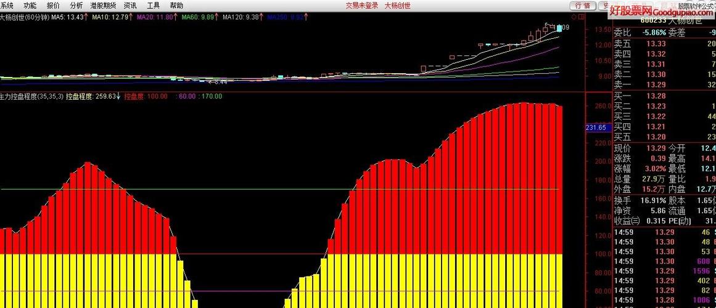Viewport: 716px width, 308px height.
Task: Select the tick row with volume 402
Action: [664, 281]
